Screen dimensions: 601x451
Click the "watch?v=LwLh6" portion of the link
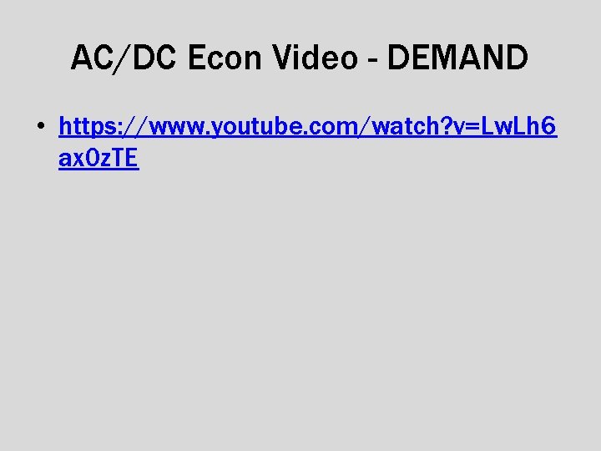[x=464, y=127]
